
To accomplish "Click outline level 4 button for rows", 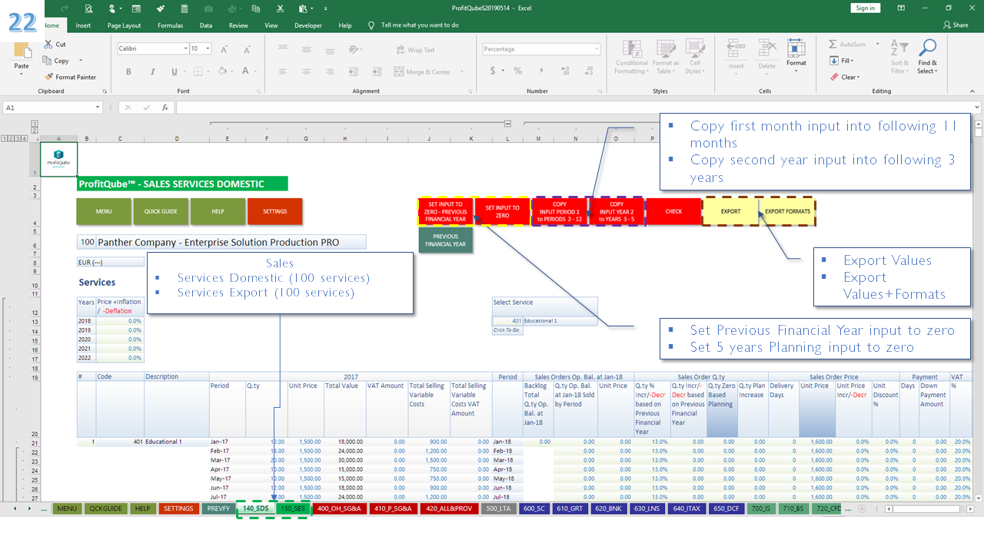I will click(25, 138).
